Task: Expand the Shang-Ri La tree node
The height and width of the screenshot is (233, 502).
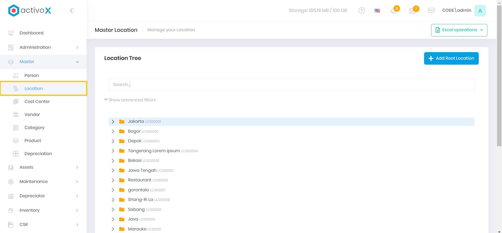Action: [x=113, y=200]
